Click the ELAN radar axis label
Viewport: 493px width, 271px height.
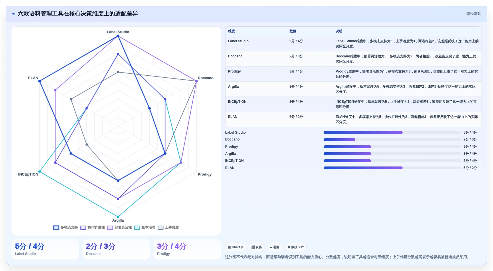click(33, 78)
